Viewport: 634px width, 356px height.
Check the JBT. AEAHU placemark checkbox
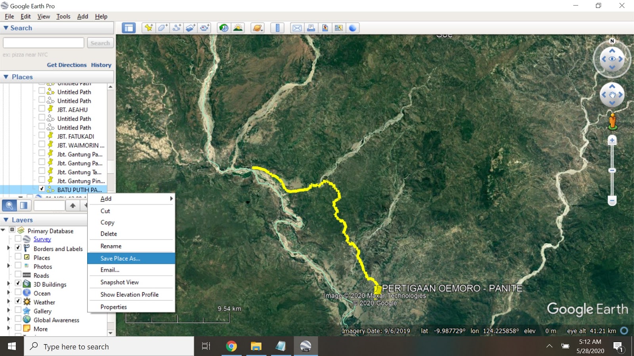(x=42, y=109)
